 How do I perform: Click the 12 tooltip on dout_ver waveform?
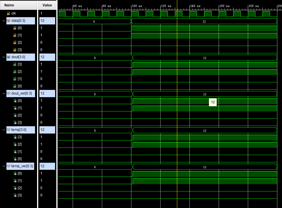(213, 102)
